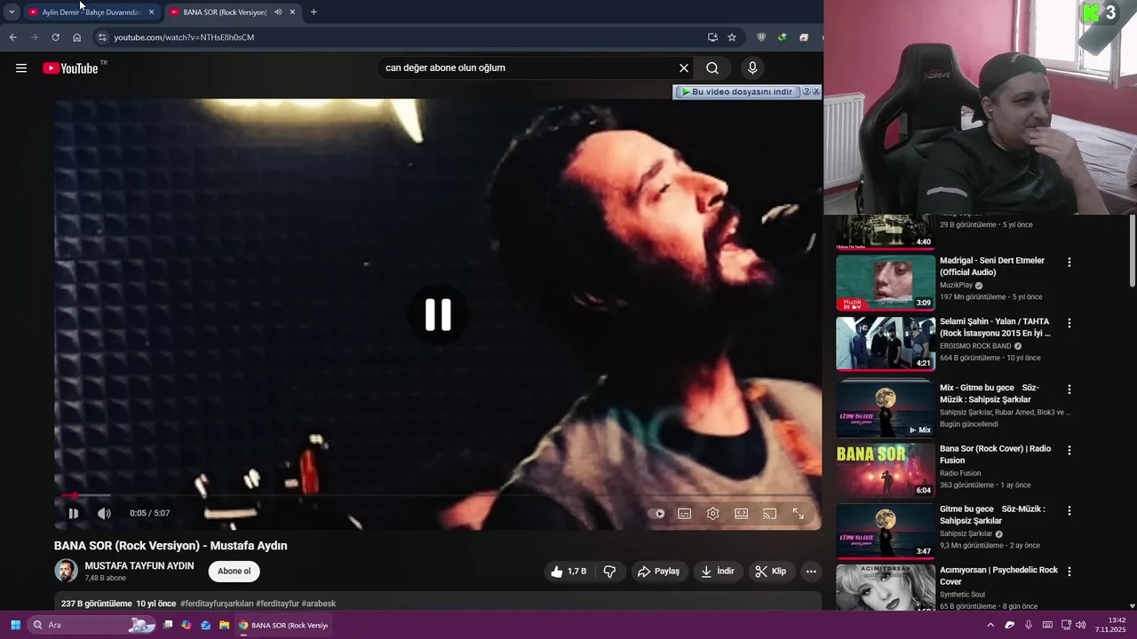Image resolution: width=1137 pixels, height=639 pixels.
Task: Open Selami Şahin - Yalan video title
Action: click(x=995, y=327)
